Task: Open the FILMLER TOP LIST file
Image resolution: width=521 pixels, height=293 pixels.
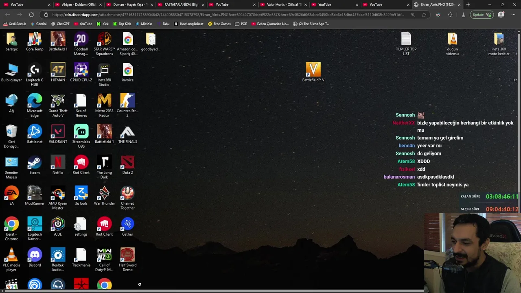Action: [x=406, y=44]
